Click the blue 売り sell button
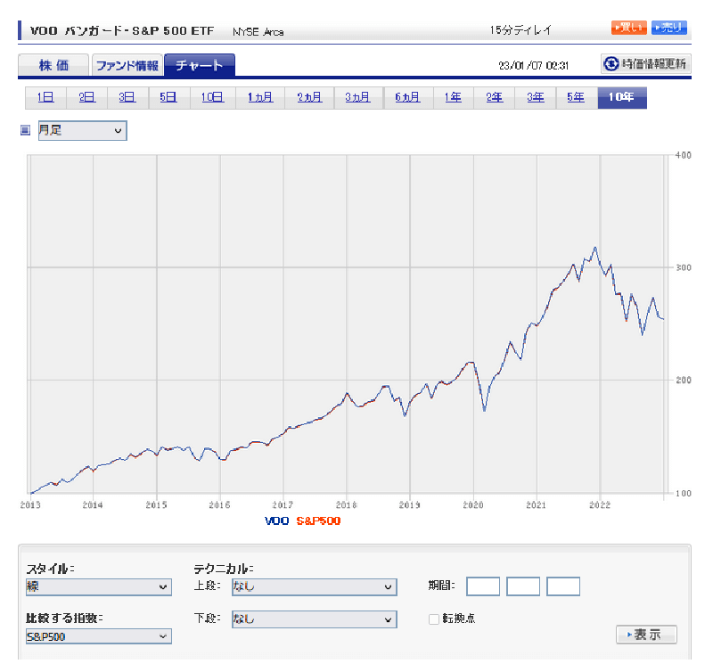 click(669, 28)
